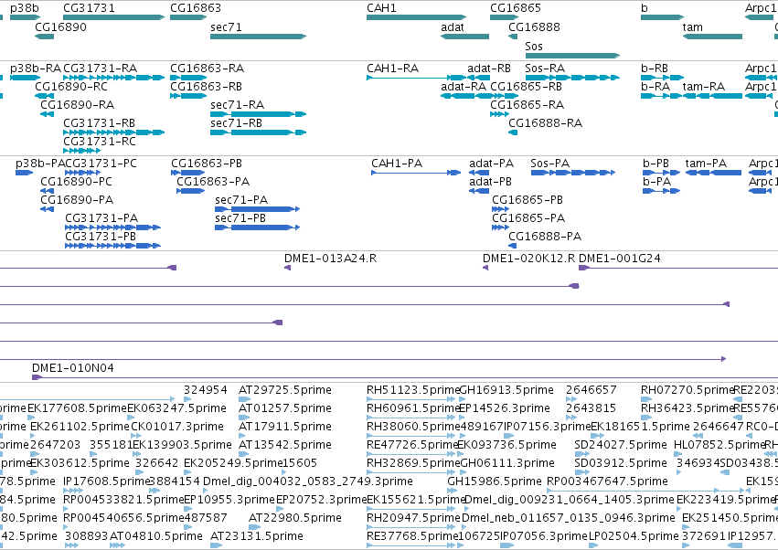
Task: Click the adat-PB protein label
Action: tap(491, 182)
